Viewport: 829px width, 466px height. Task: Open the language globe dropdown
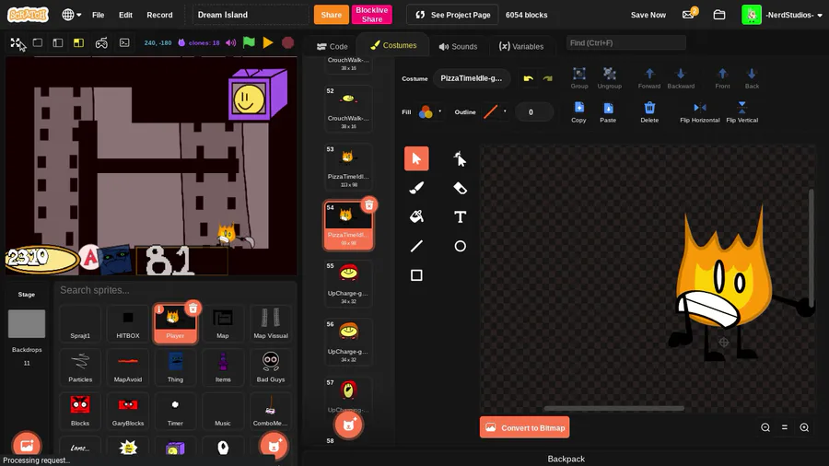click(71, 15)
